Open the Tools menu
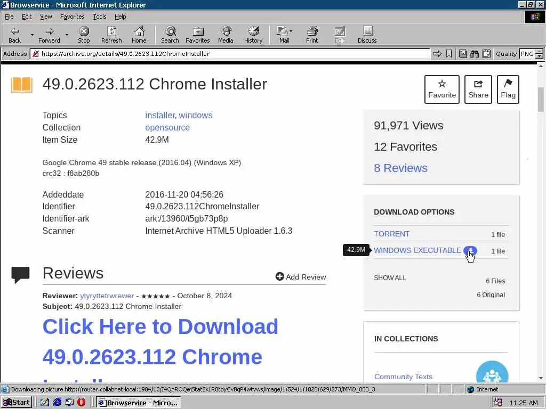This screenshot has height=409, width=546. coord(99,17)
